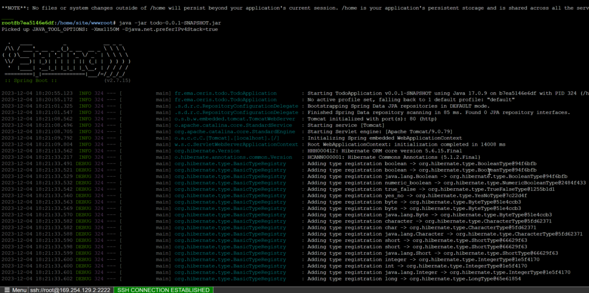The height and width of the screenshot is (293, 589).
Task: Click the o.apache.catalina.core.StandardService logger name
Action: tap(234, 125)
